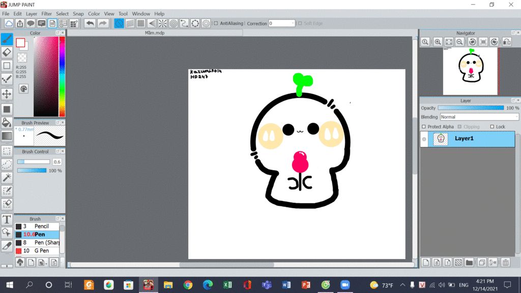Add a new 8-bit layer
This screenshot has height=293, width=521.
point(437,262)
